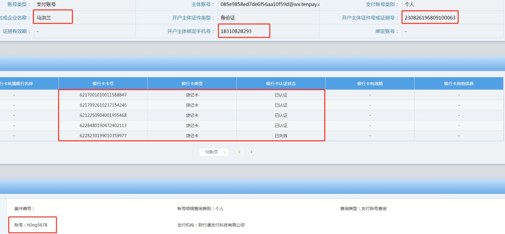Click the 开户主体绑定手机号 value field
This screenshot has width=505, height=234.
[x=236, y=31]
